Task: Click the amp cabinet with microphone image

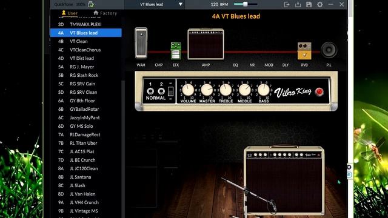Action: pos(284,180)
